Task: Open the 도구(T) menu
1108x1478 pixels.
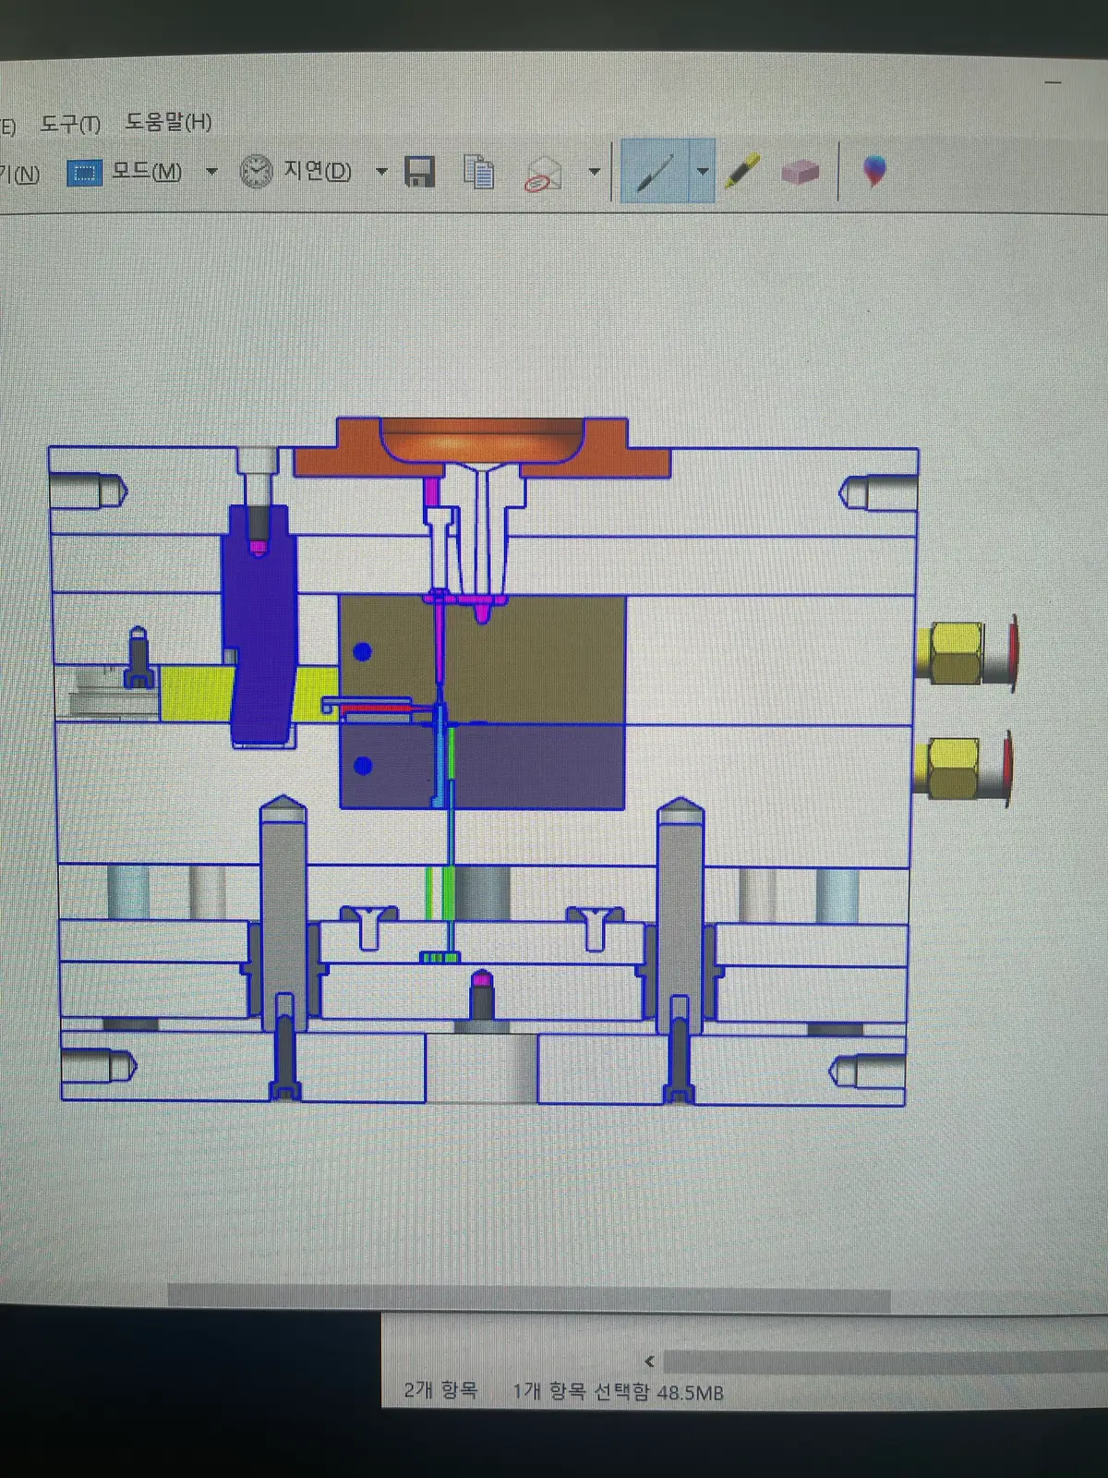Action: point(70,124)
